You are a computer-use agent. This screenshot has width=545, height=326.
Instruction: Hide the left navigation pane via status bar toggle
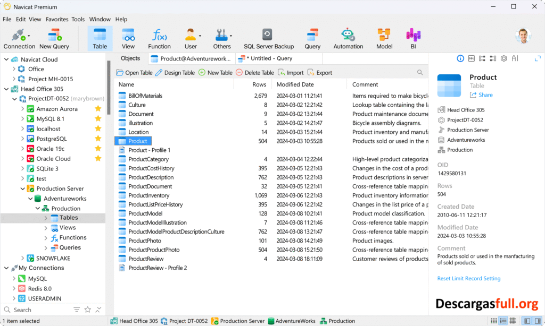[x=527, y=321]
